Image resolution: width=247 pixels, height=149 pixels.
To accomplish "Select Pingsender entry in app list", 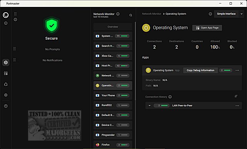I will [113, 135].
